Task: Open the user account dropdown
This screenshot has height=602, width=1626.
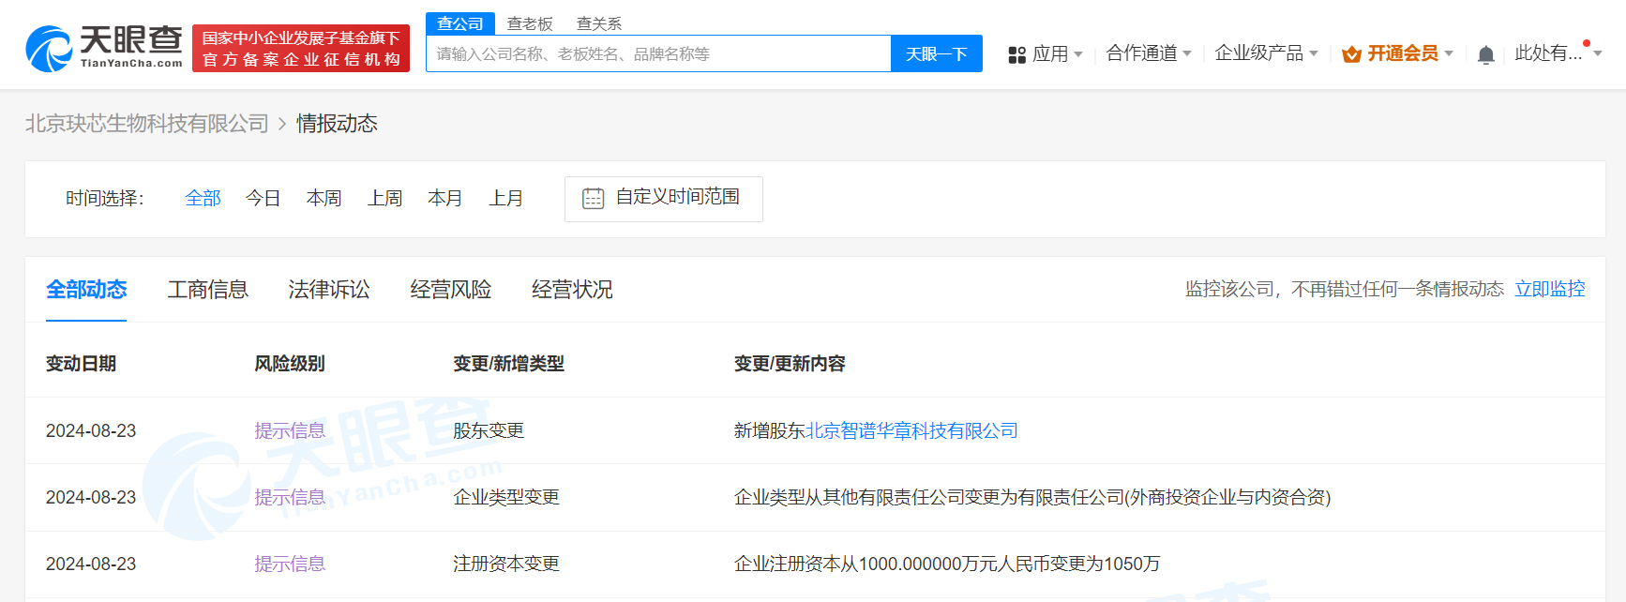Action: point(1557,53)
